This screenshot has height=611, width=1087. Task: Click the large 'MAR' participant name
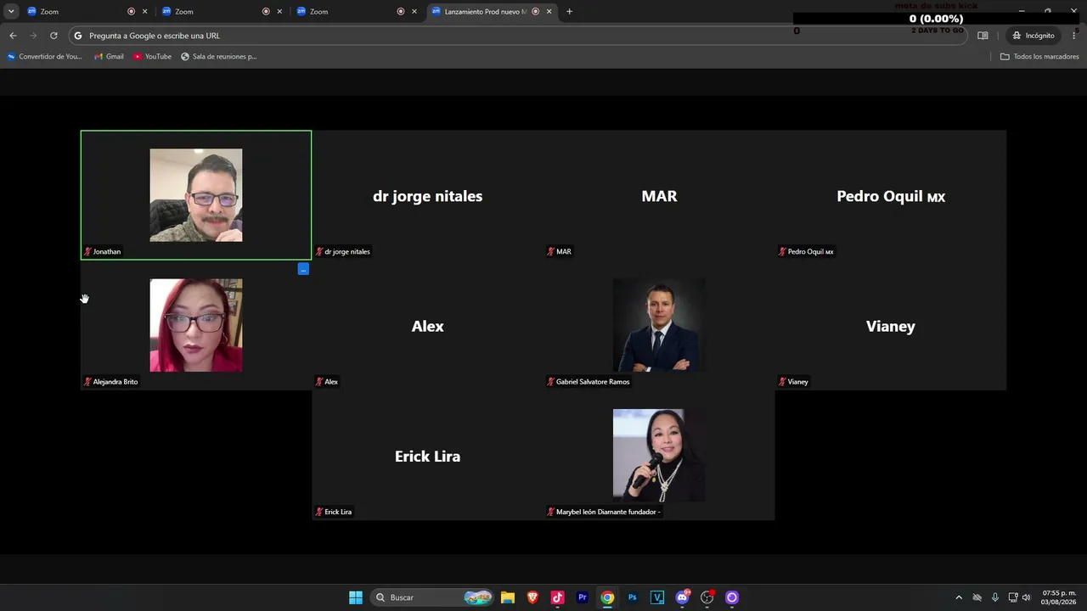pos(659,196)
